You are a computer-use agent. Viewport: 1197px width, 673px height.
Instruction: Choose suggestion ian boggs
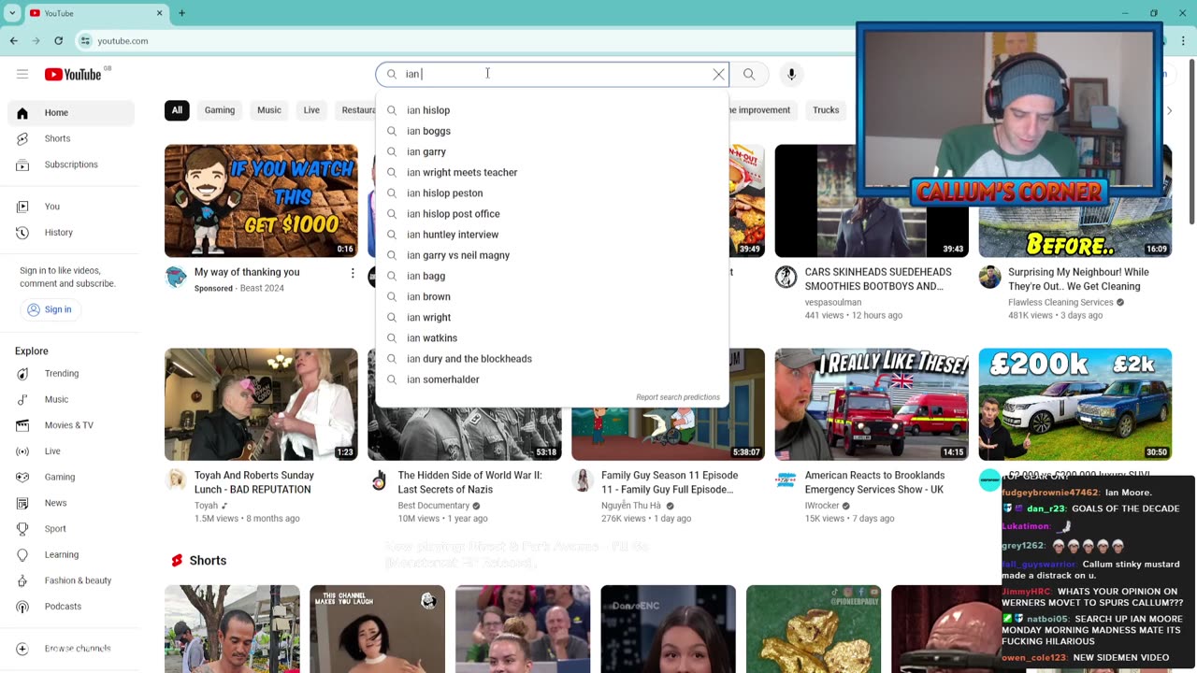[552, 131]
